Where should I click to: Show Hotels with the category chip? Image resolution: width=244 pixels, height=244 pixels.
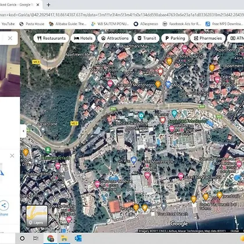pyautogui.click(x=83, y=38)
